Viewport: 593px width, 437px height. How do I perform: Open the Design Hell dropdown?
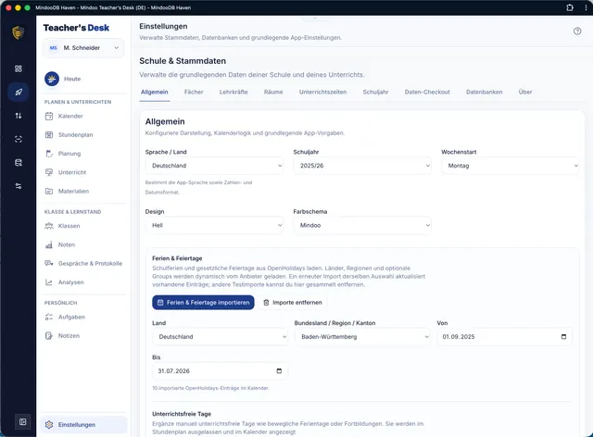click(x=214, y=225)
